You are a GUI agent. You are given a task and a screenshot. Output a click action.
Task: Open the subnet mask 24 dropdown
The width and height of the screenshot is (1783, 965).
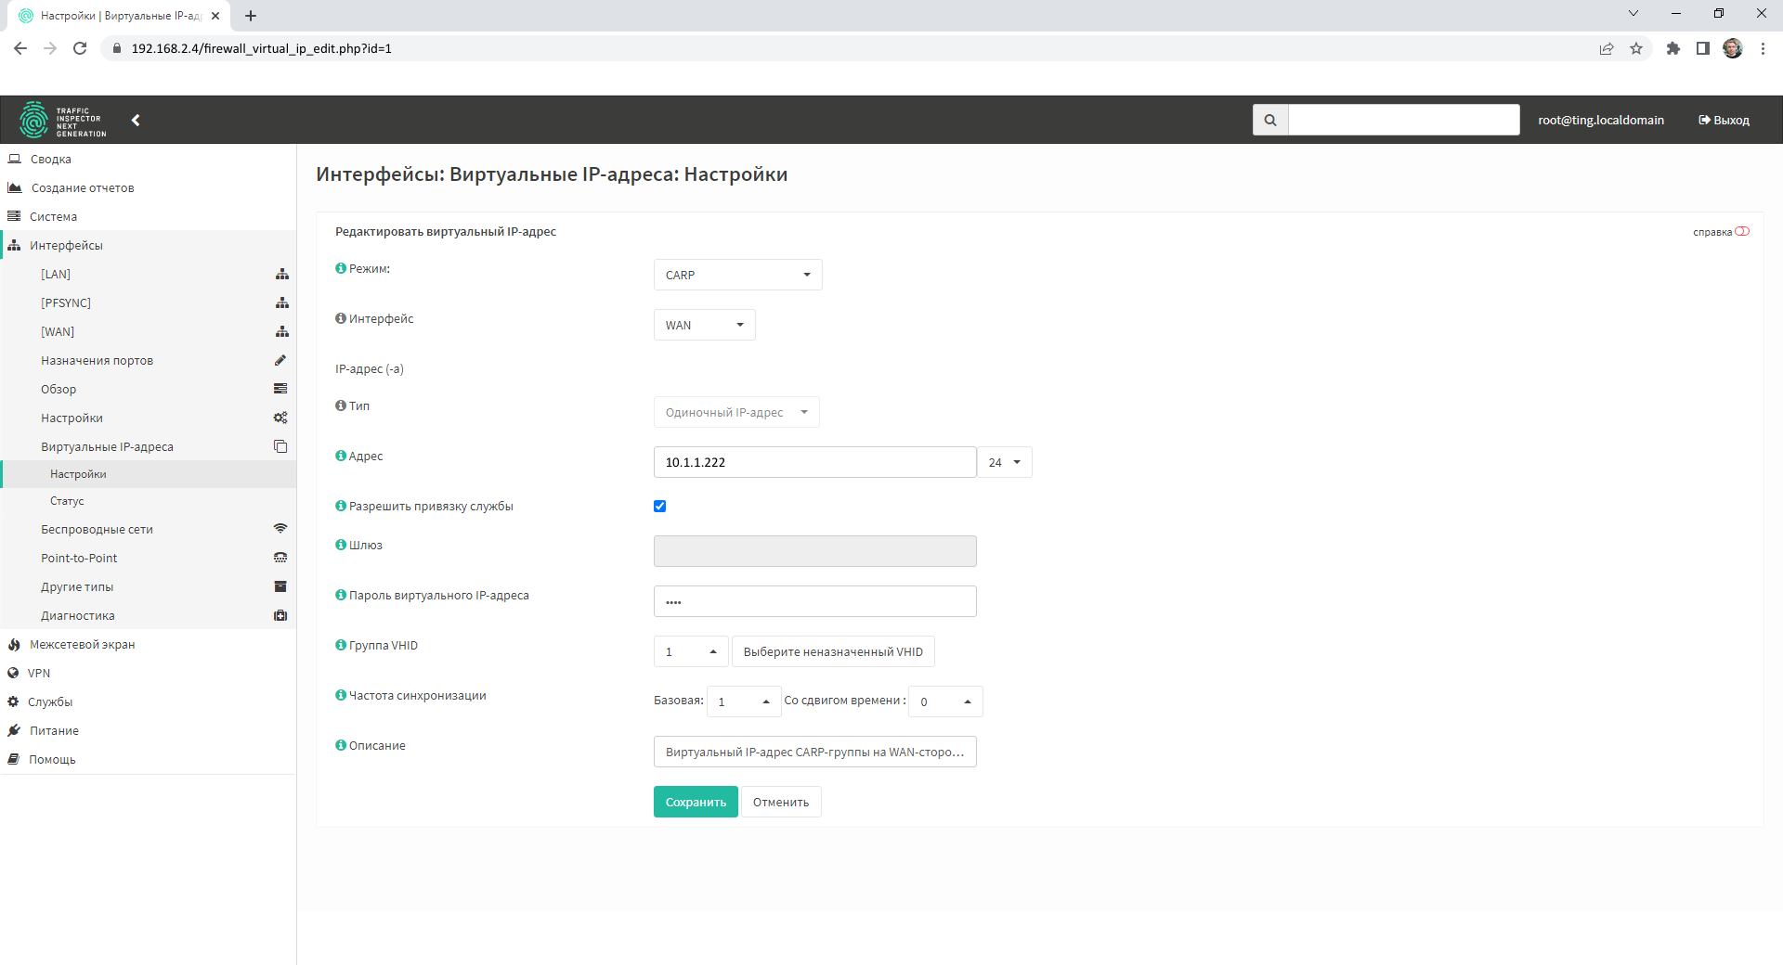(x=1004, y=462)
